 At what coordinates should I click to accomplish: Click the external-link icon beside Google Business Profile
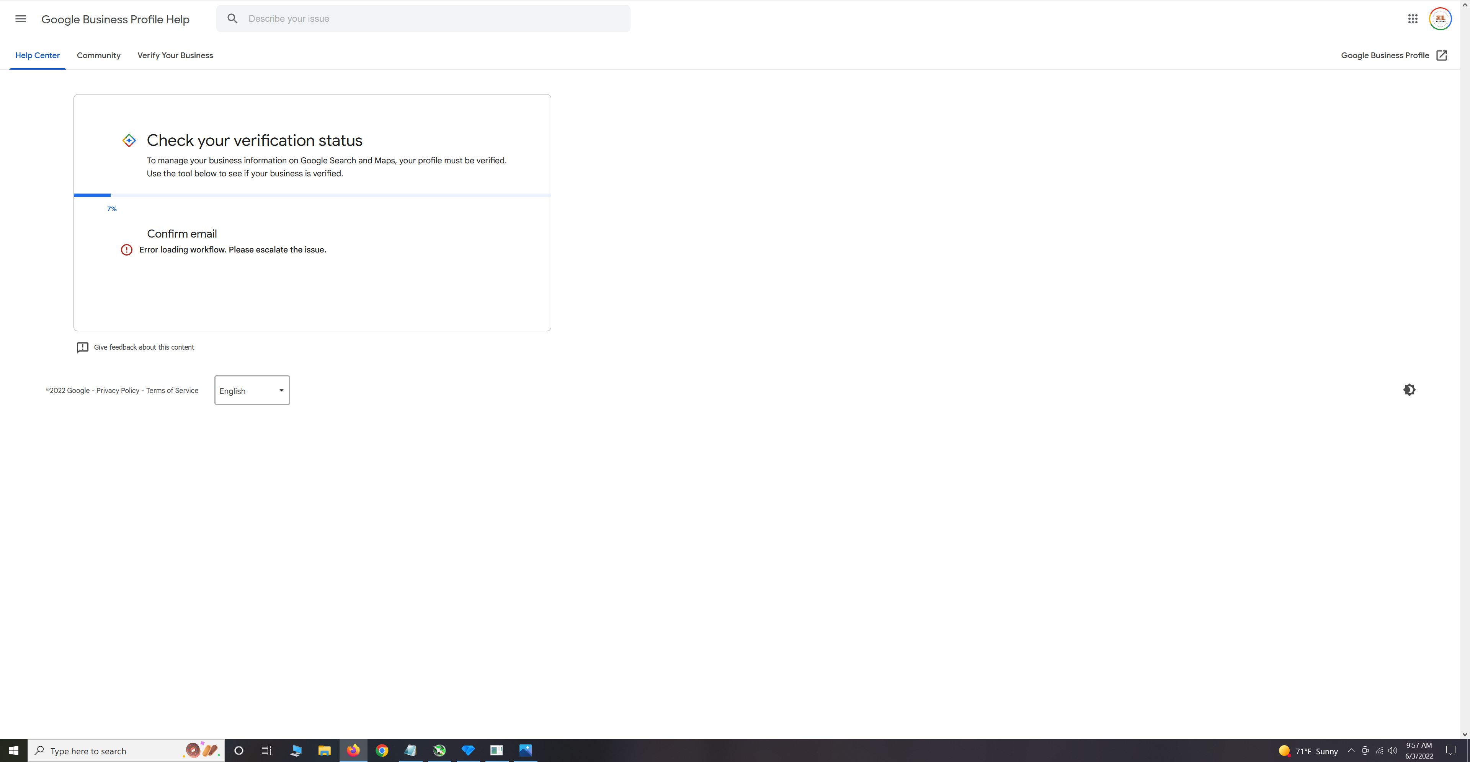click(1442, 55)
